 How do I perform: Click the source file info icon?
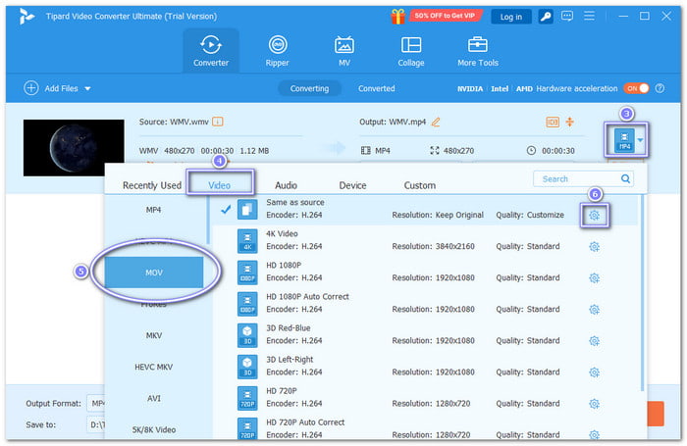(x=218, y=122)
